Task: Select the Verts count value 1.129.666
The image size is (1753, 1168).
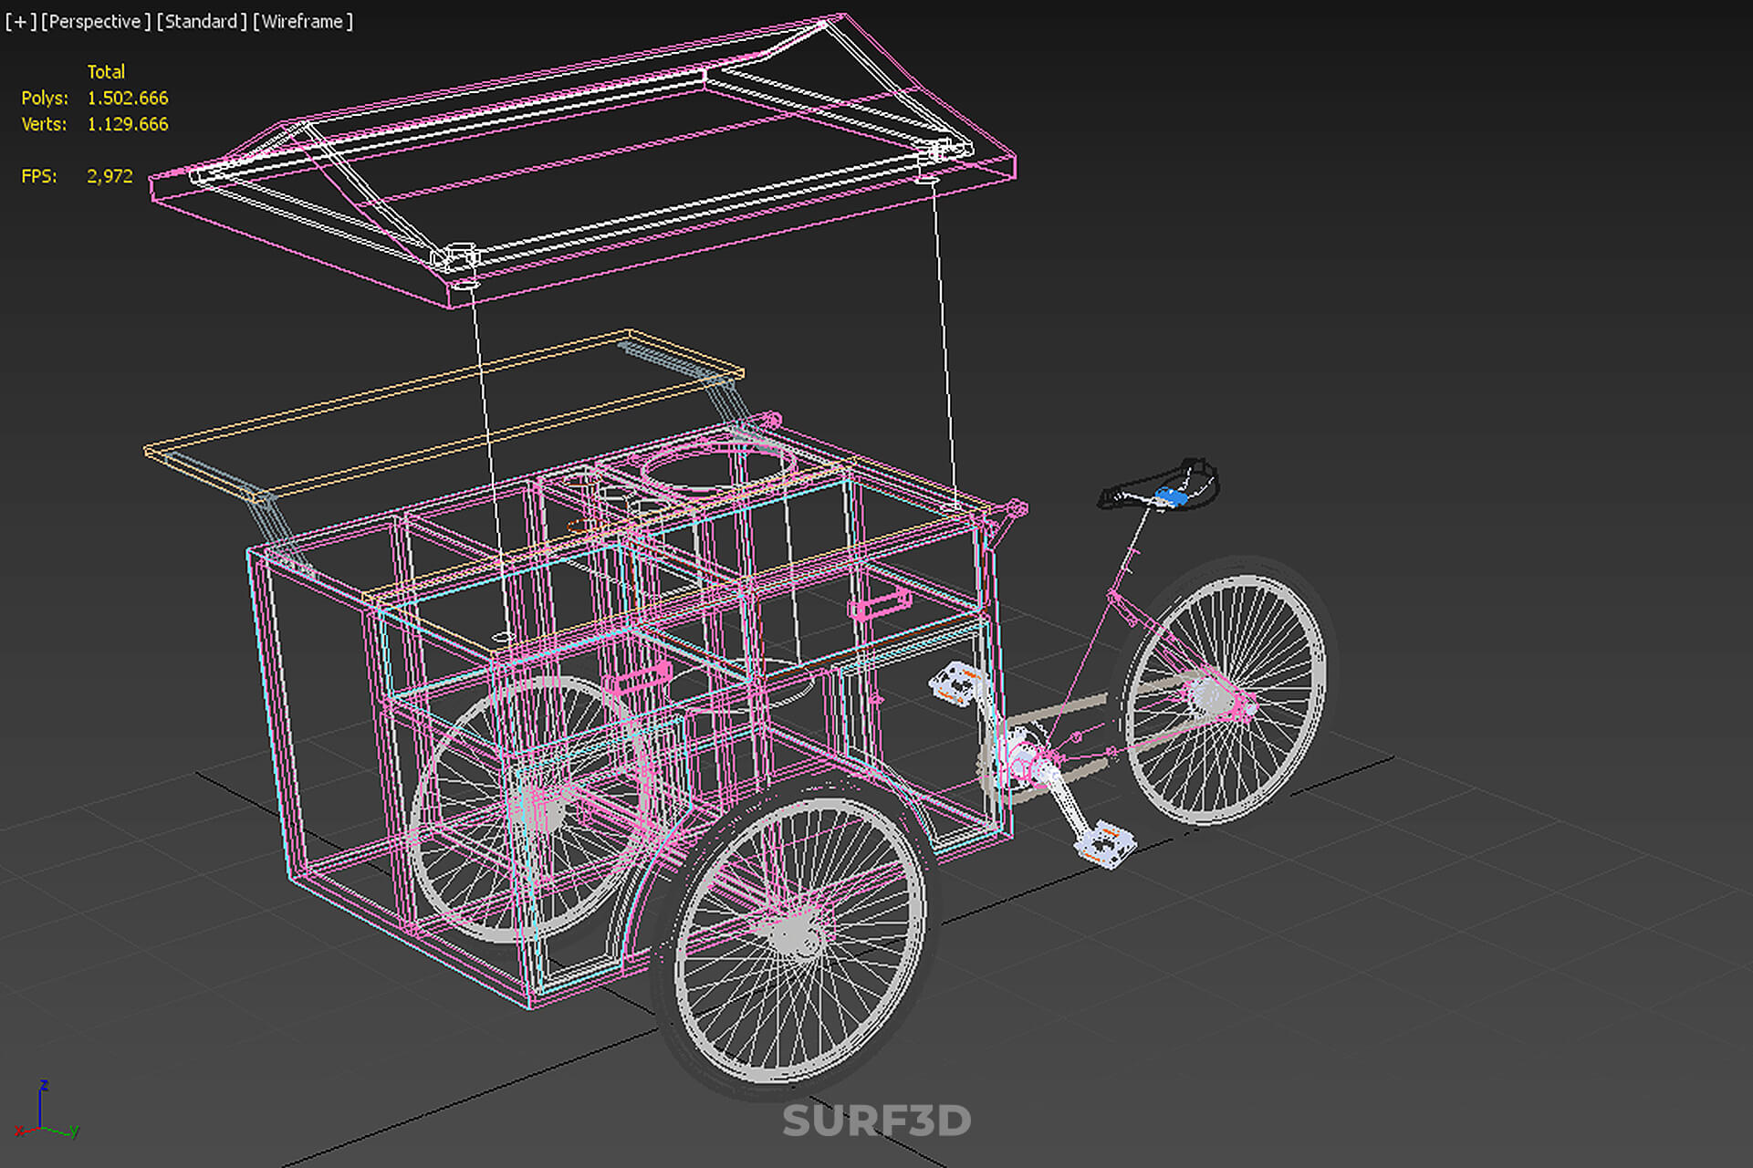Action: [128, 124]
